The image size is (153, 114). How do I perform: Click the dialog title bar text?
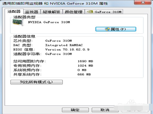point(55,3)
